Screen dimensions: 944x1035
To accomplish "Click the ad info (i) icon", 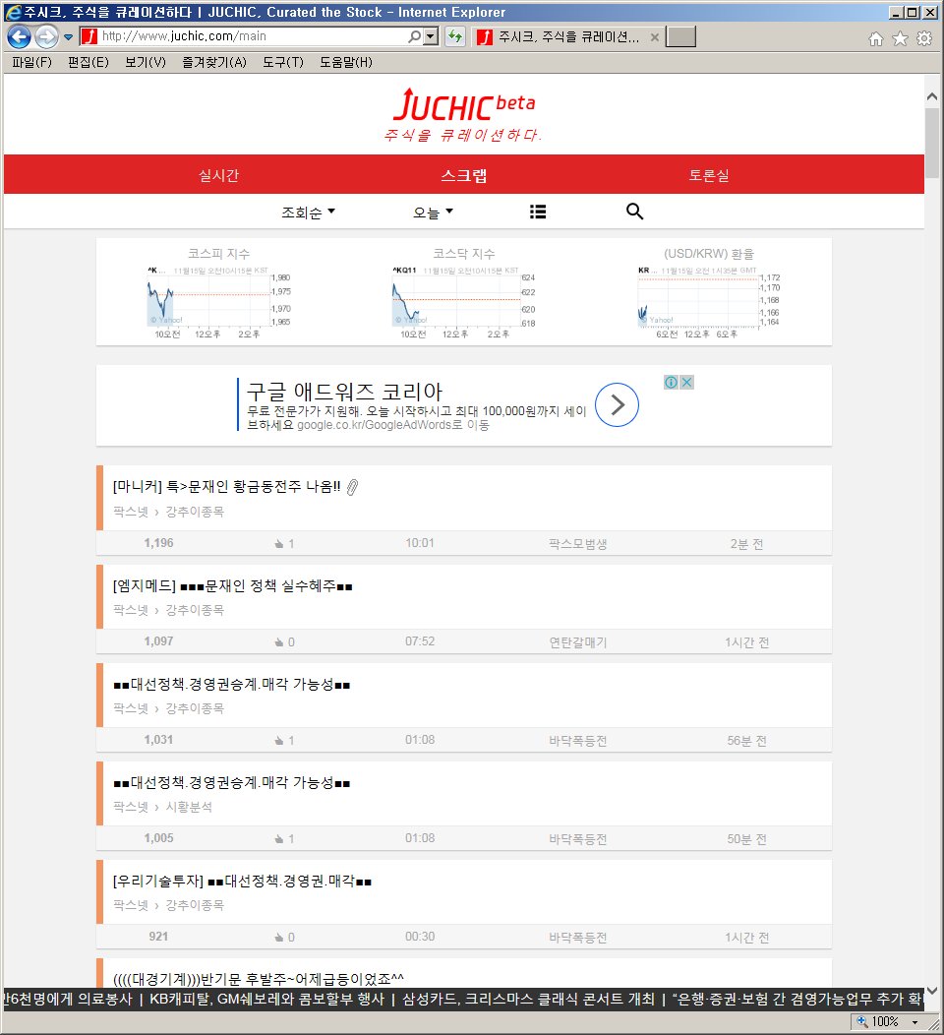I will click(x=671, y=382).
